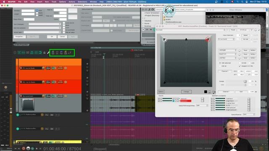Image resolution: width=269 pixels, height=151 pixels.
Task: Open the Rear/front parameter dropdown
Action: (227, 54)
